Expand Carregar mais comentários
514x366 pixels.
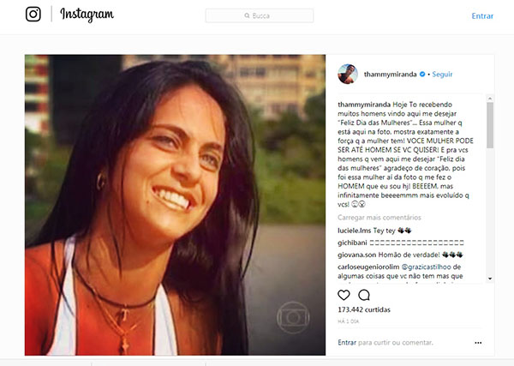click(x=380, y=218)
